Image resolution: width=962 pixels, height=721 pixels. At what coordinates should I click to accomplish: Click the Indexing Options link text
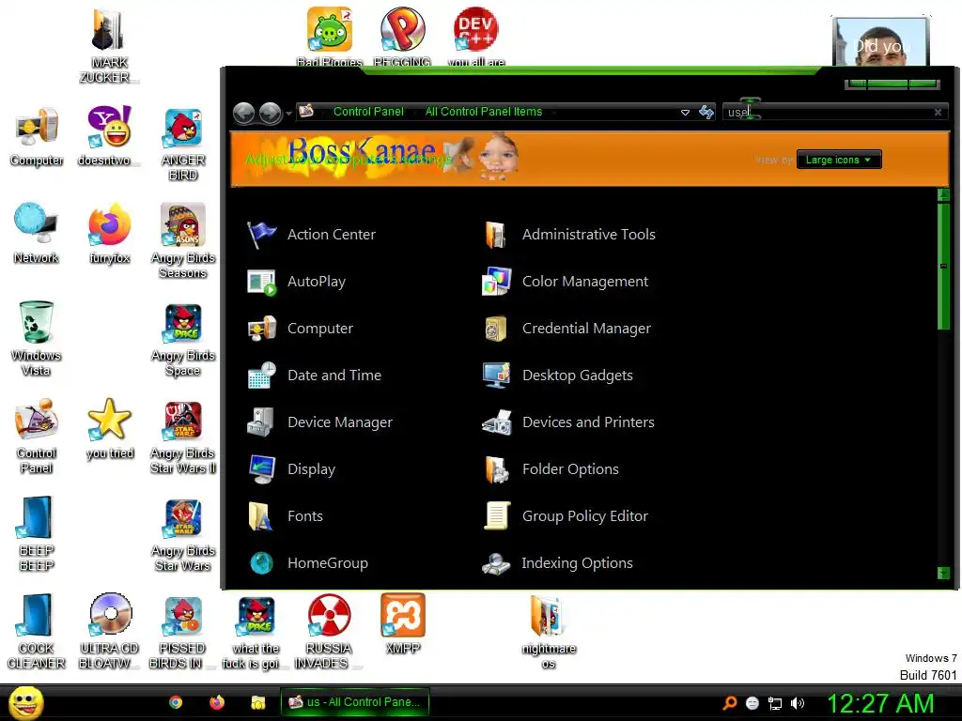(577, 563)
